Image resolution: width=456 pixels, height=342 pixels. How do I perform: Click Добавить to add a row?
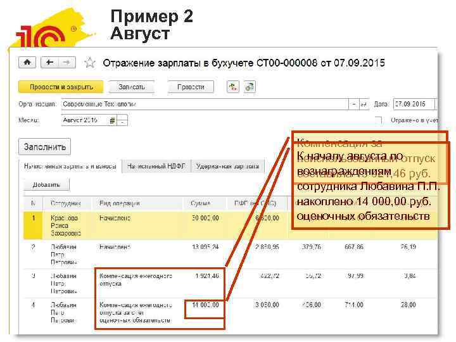point(46,185)
